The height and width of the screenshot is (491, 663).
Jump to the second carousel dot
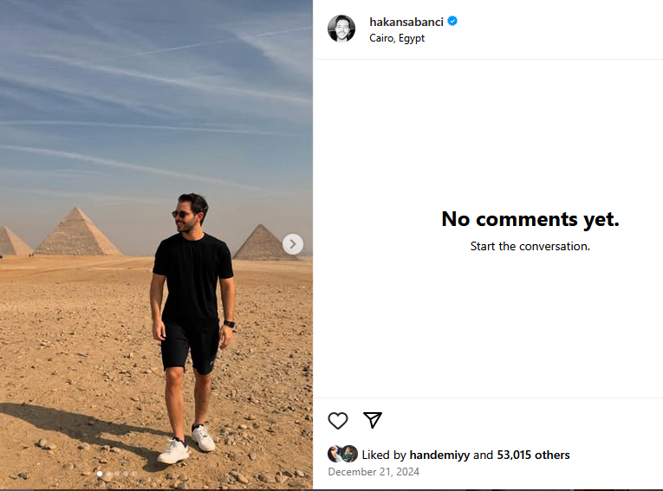[108, 474]
